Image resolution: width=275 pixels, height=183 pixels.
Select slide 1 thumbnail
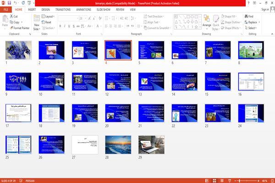pos(18,50)
